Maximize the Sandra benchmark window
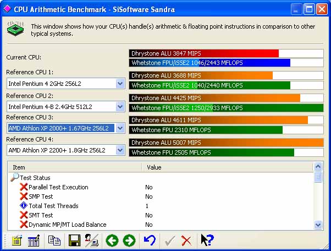This screenshot has height=251, width=331. [x=309, y=9]
